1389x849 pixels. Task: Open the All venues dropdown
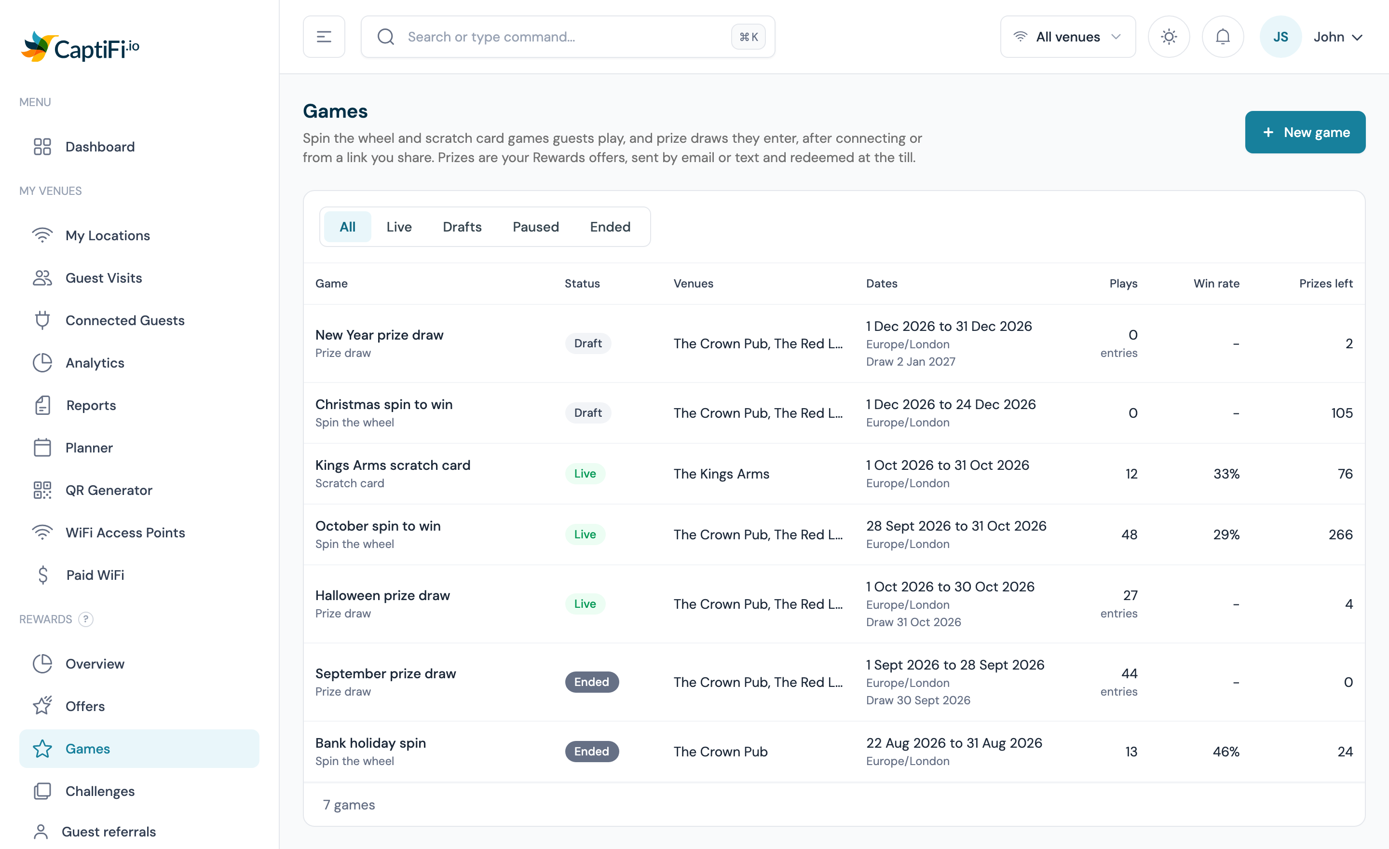coord(1068,37)
